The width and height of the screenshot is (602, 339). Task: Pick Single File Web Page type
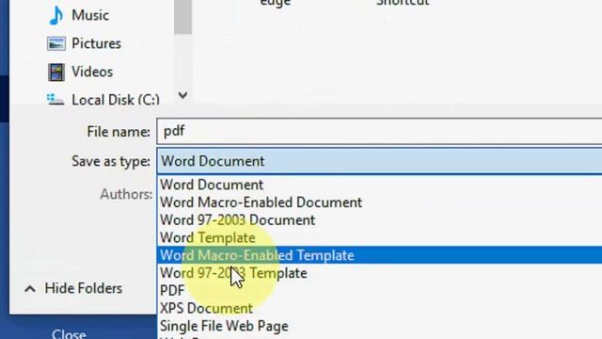coord(379,327)
